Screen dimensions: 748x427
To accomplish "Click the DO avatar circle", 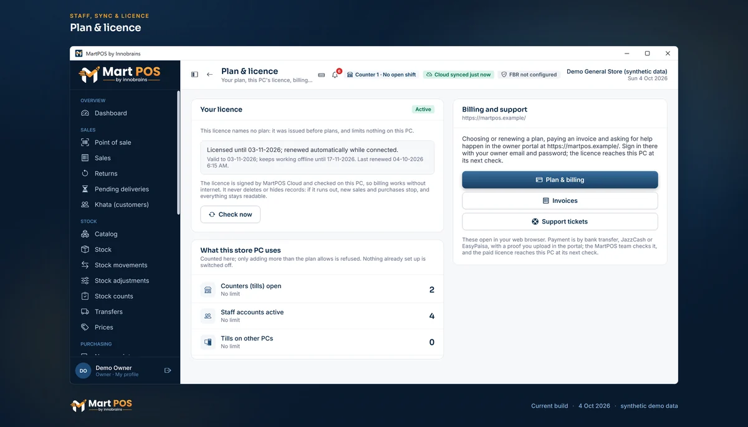I will pos(83,370).
